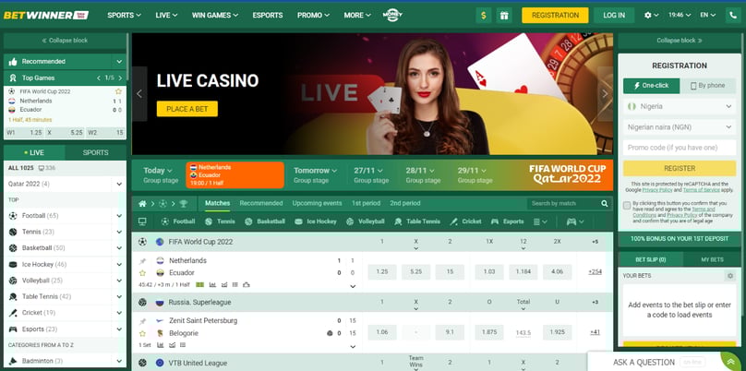Click the search magnifier icon
This screenshot has height=371, width=746.
tap(604, 204)
